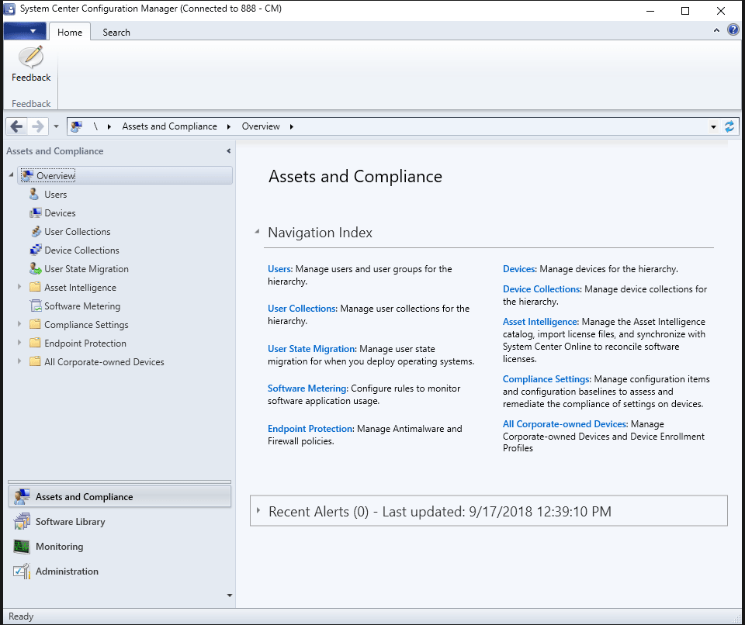Click the Endpoint Protection folder icon
The image size is (745, 625).
point(35,343)
